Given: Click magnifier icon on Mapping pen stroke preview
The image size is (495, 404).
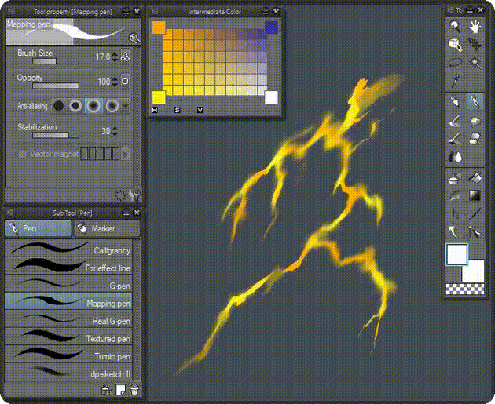Looking at the screenshot, I should pyautogui.click(x=135, y=38).
